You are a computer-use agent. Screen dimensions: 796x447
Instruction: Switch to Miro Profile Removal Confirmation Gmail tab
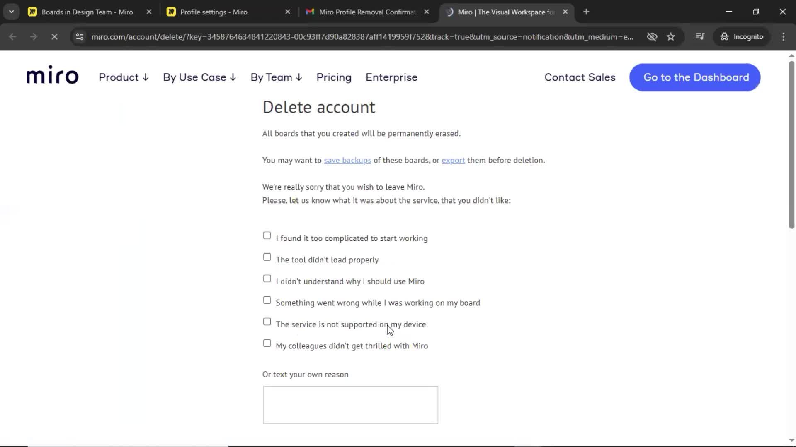367,12
